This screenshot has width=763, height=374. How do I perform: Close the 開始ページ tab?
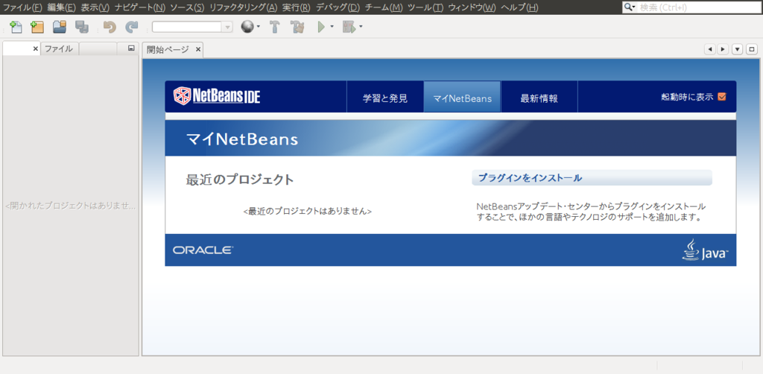click(198, 50)
